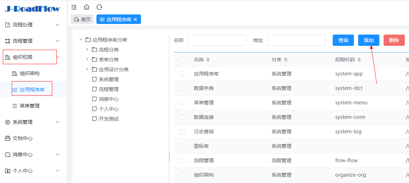
Task: Check the box for 数据字典 row
Action: pos(182,88)
